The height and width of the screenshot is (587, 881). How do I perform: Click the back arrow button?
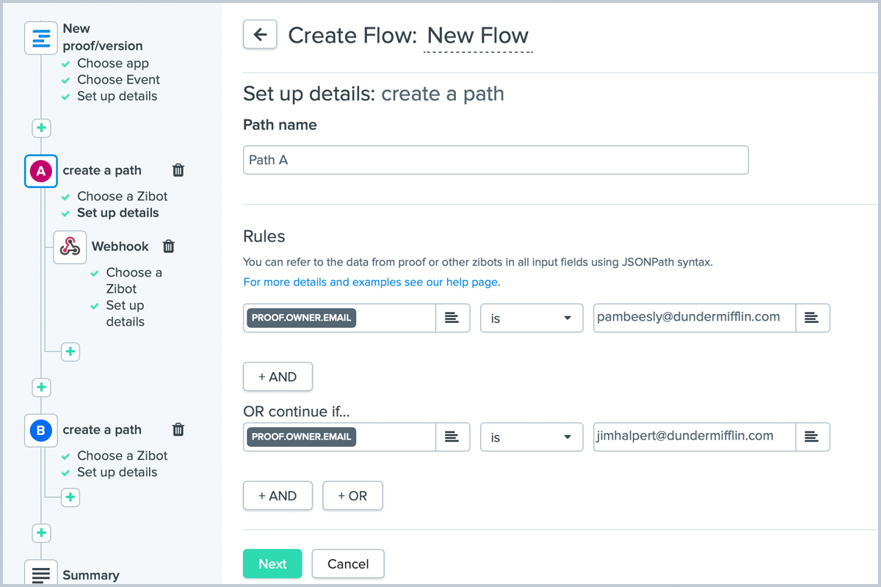click(x=260, y=35)
